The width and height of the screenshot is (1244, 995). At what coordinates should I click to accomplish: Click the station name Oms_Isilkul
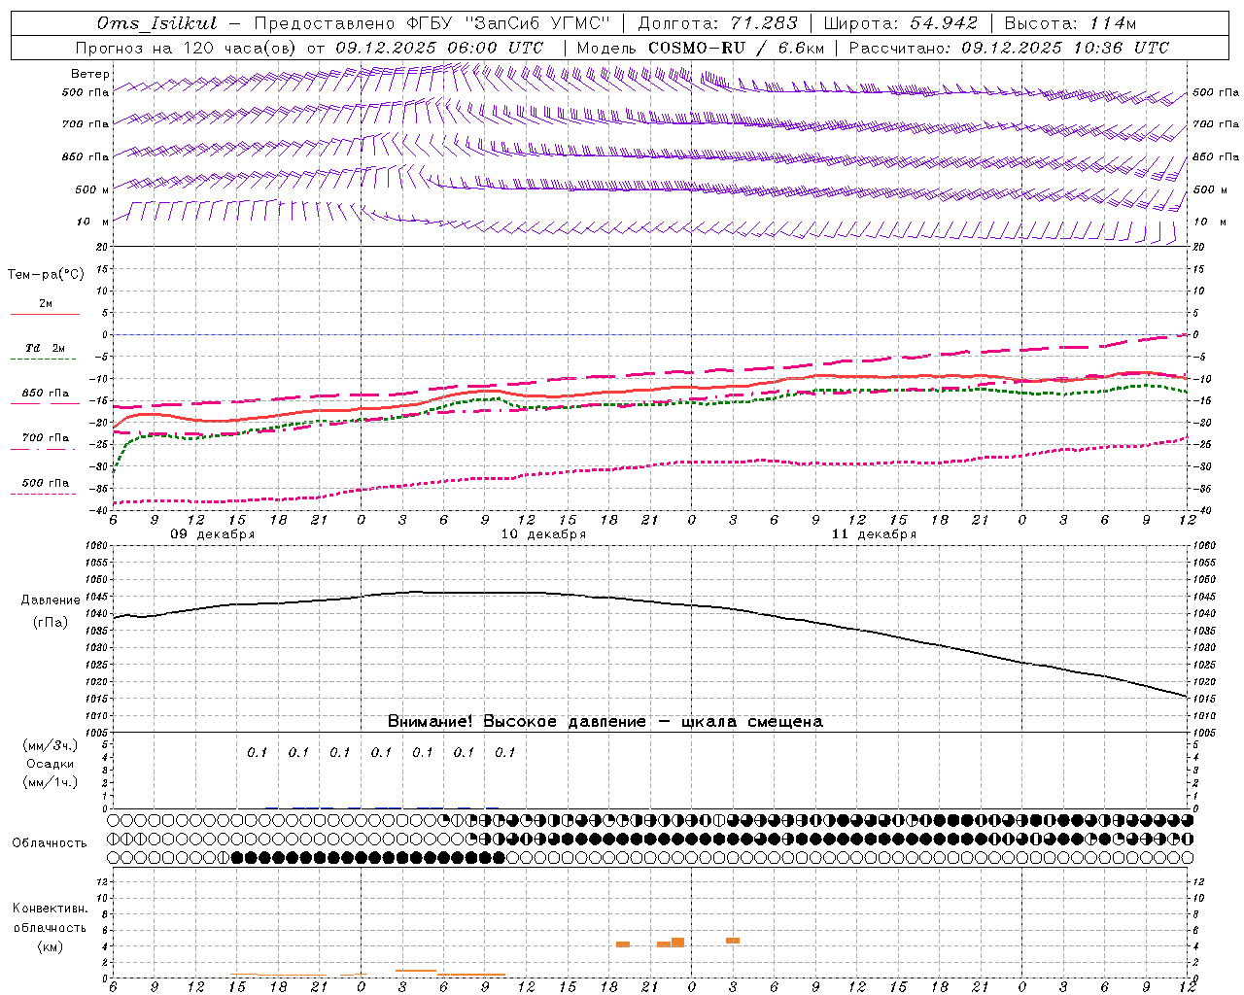click(157, 23)
